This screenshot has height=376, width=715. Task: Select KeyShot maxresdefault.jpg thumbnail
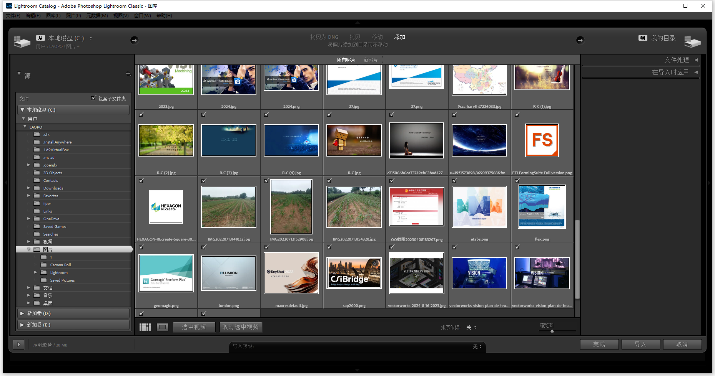click(x=291, y=273)
